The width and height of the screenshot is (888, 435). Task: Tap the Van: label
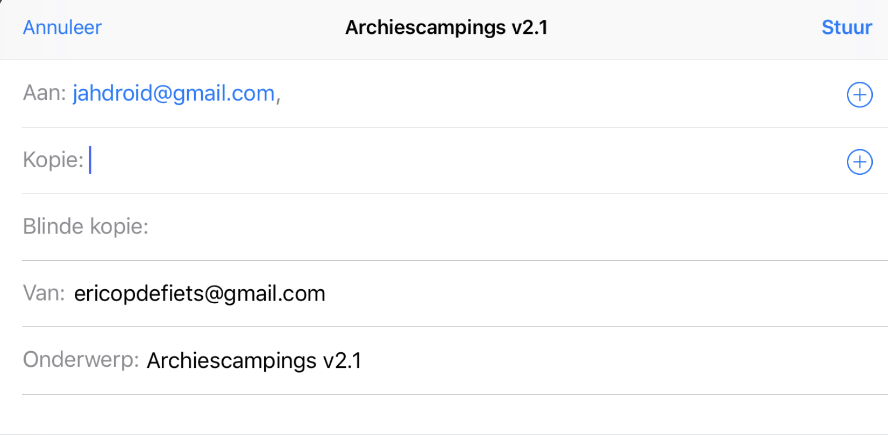click(x=44, y=294)
